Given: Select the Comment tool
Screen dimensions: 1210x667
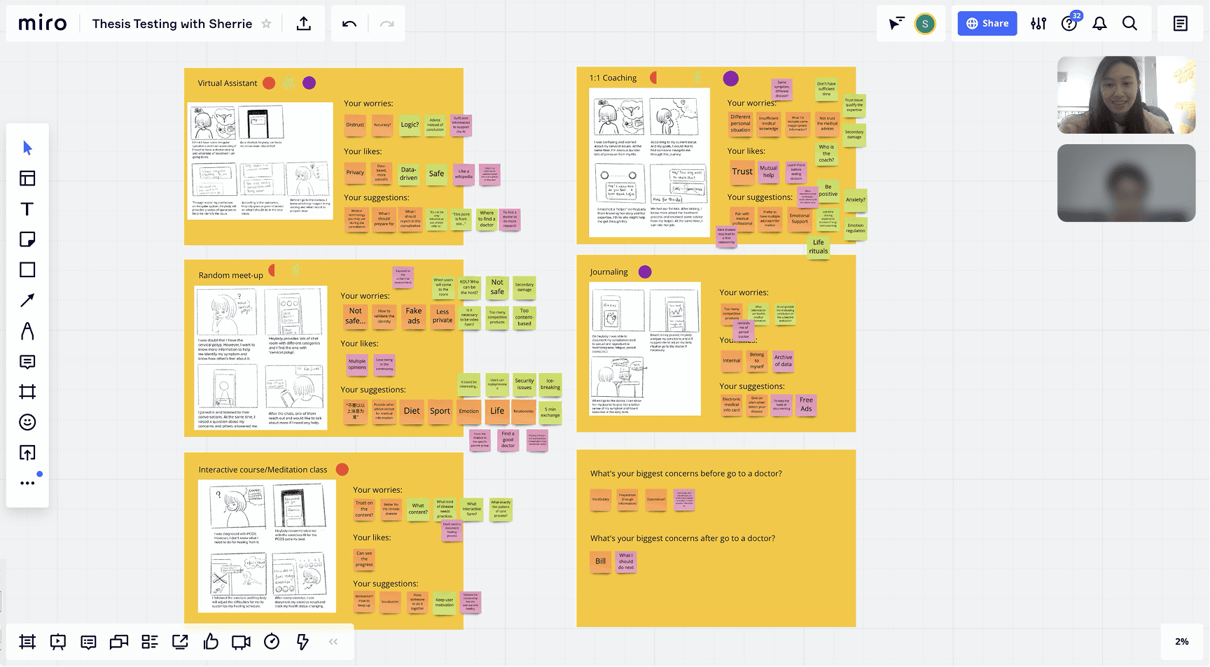Looking at the screenshot, I should 27,362.
